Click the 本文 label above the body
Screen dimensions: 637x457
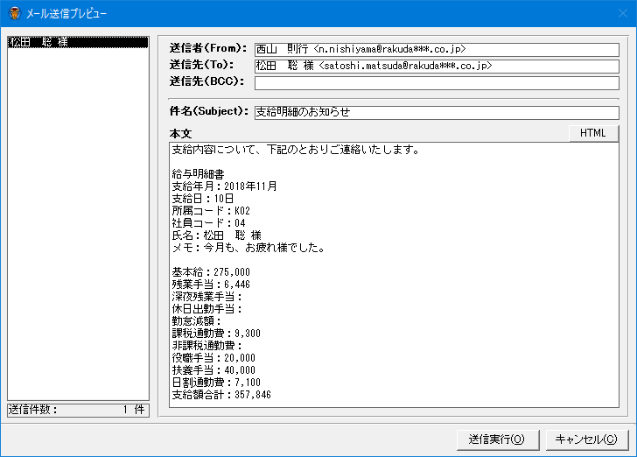click(x=180, y=134)
